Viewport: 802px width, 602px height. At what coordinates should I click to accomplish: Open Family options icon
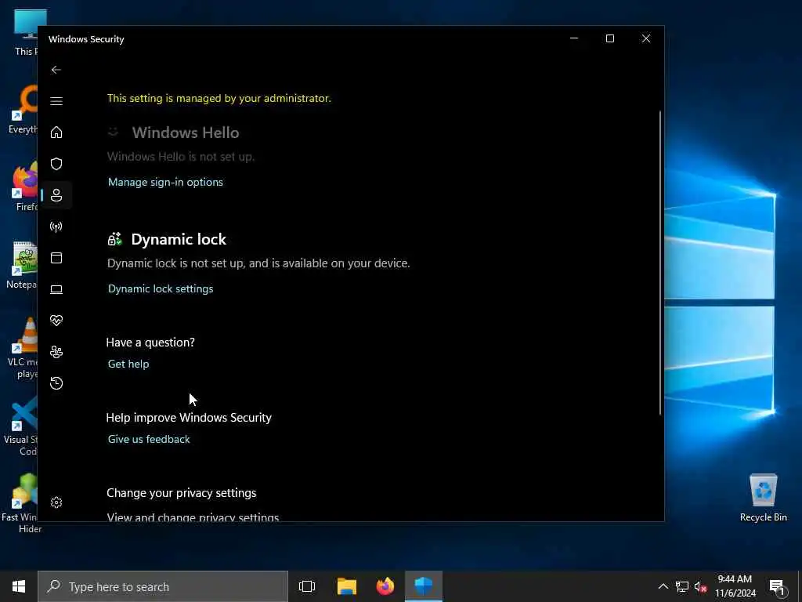(56, 352)
